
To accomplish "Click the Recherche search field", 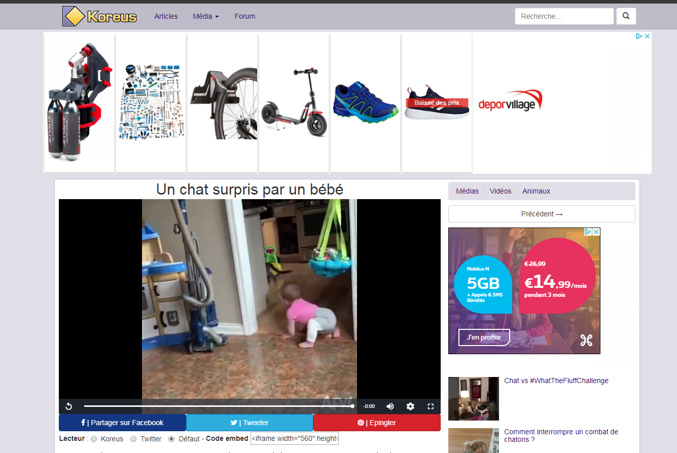I will [564, 16].
